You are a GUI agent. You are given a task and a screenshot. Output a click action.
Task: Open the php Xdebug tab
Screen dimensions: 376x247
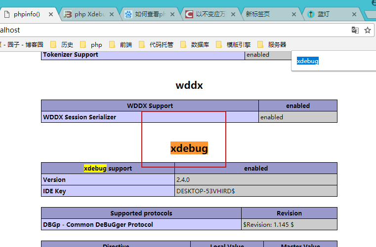(x=90, y=14)
